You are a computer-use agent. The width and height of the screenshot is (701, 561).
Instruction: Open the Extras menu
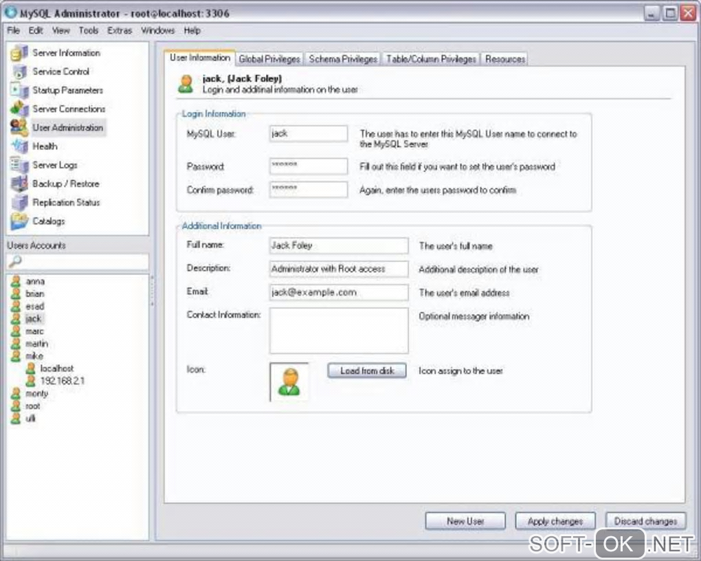coord(120,30)
